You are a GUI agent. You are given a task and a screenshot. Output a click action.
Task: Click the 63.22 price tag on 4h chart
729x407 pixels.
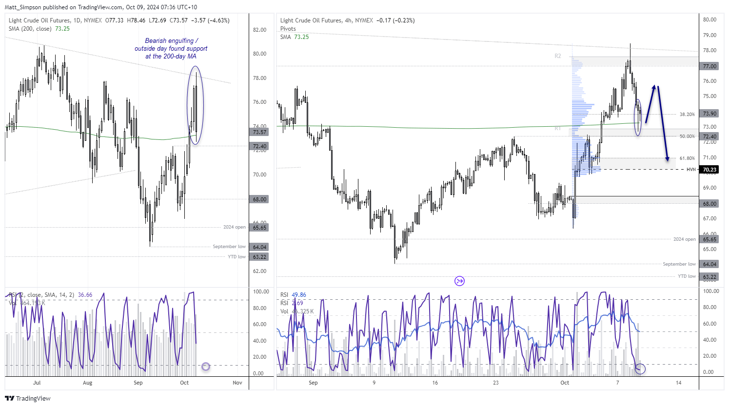click(x=709, y=277)
